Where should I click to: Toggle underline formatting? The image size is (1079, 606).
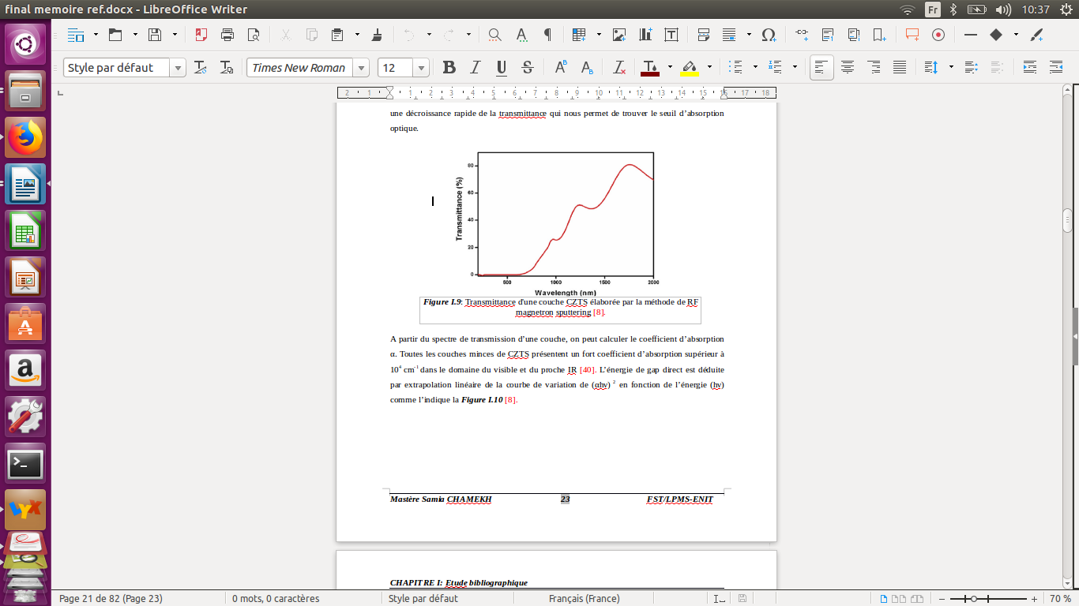(x=501, y=67)
